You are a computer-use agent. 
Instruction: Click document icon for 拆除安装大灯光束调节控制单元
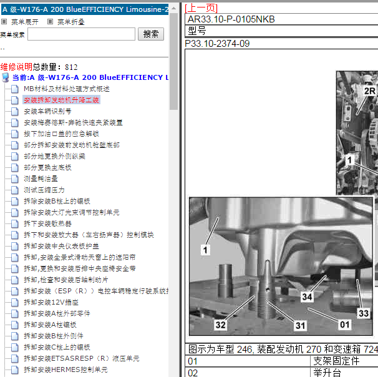tap(15, 212)
